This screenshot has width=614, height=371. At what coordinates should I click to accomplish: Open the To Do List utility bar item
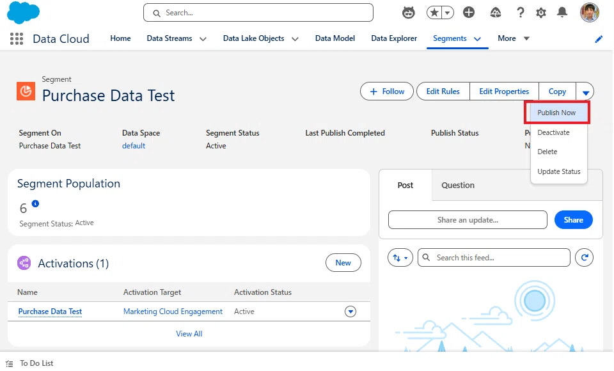(x=30, y=363)
